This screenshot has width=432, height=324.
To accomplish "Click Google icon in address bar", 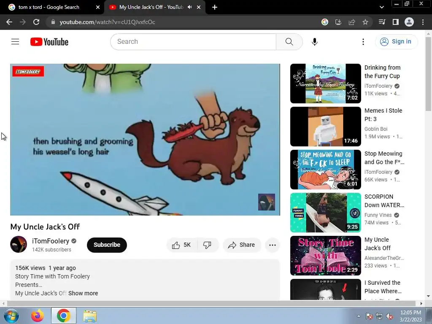I will [x=325, y=22].
